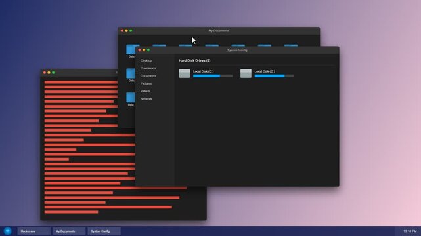Maximize the My Documents window
Screen dimensions: 421x236
[x=131, y=31]
